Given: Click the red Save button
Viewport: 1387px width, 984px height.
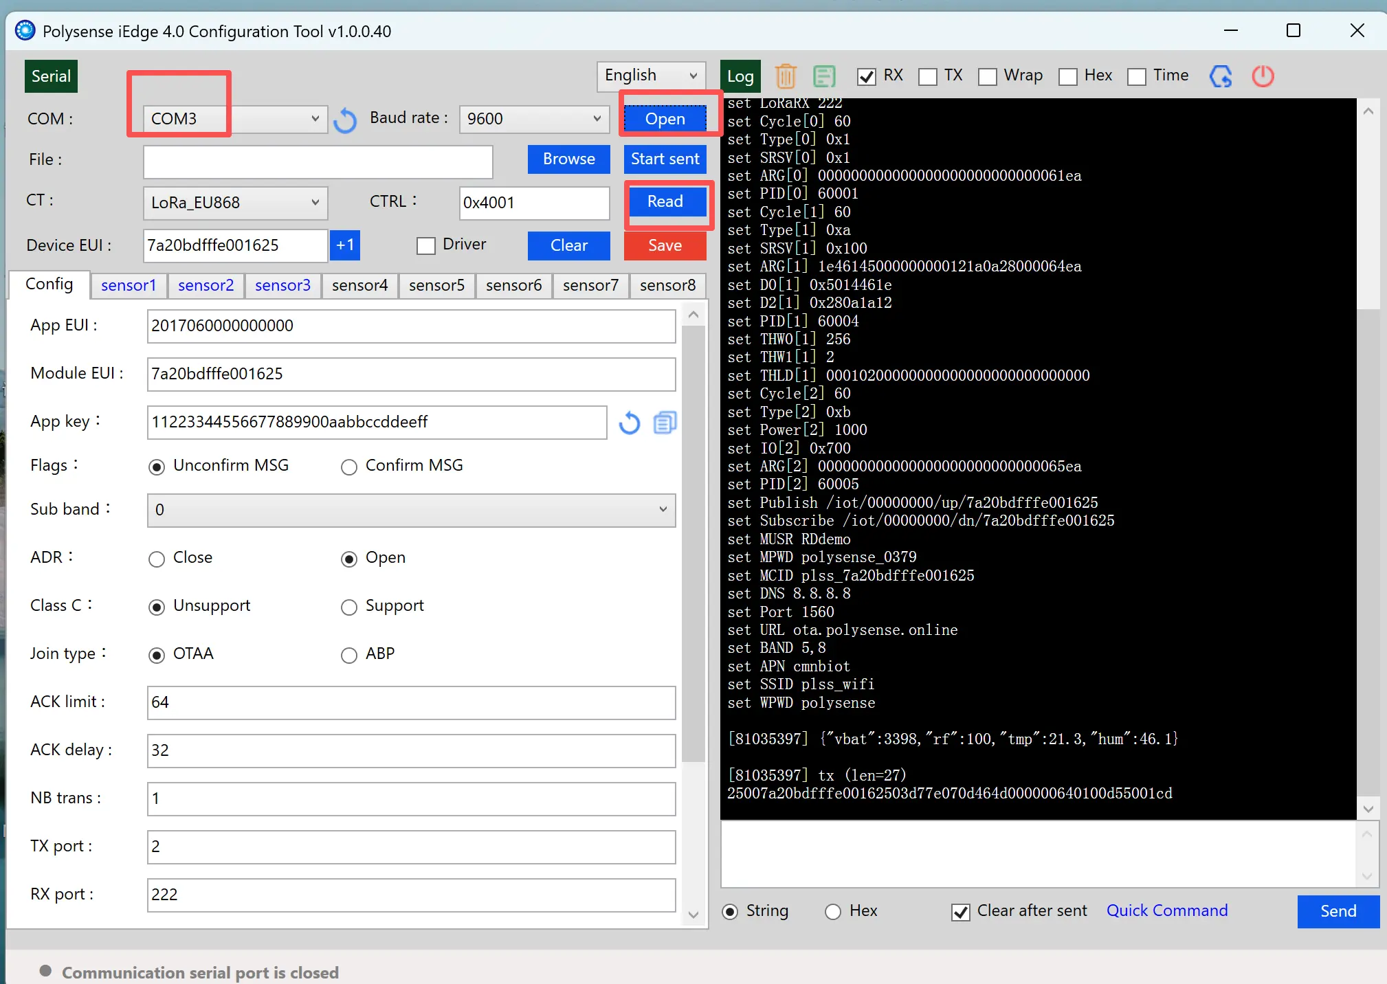Looking at the screenshot, I should tap(665, 246).
